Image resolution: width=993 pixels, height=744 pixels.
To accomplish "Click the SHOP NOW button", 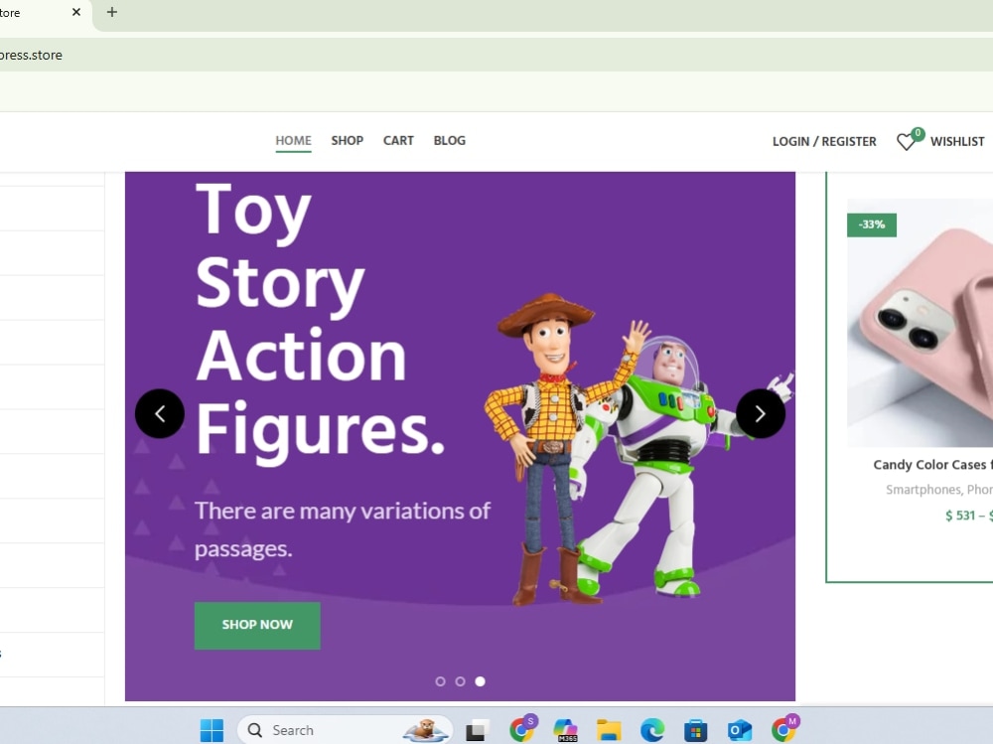I will 257,625.
